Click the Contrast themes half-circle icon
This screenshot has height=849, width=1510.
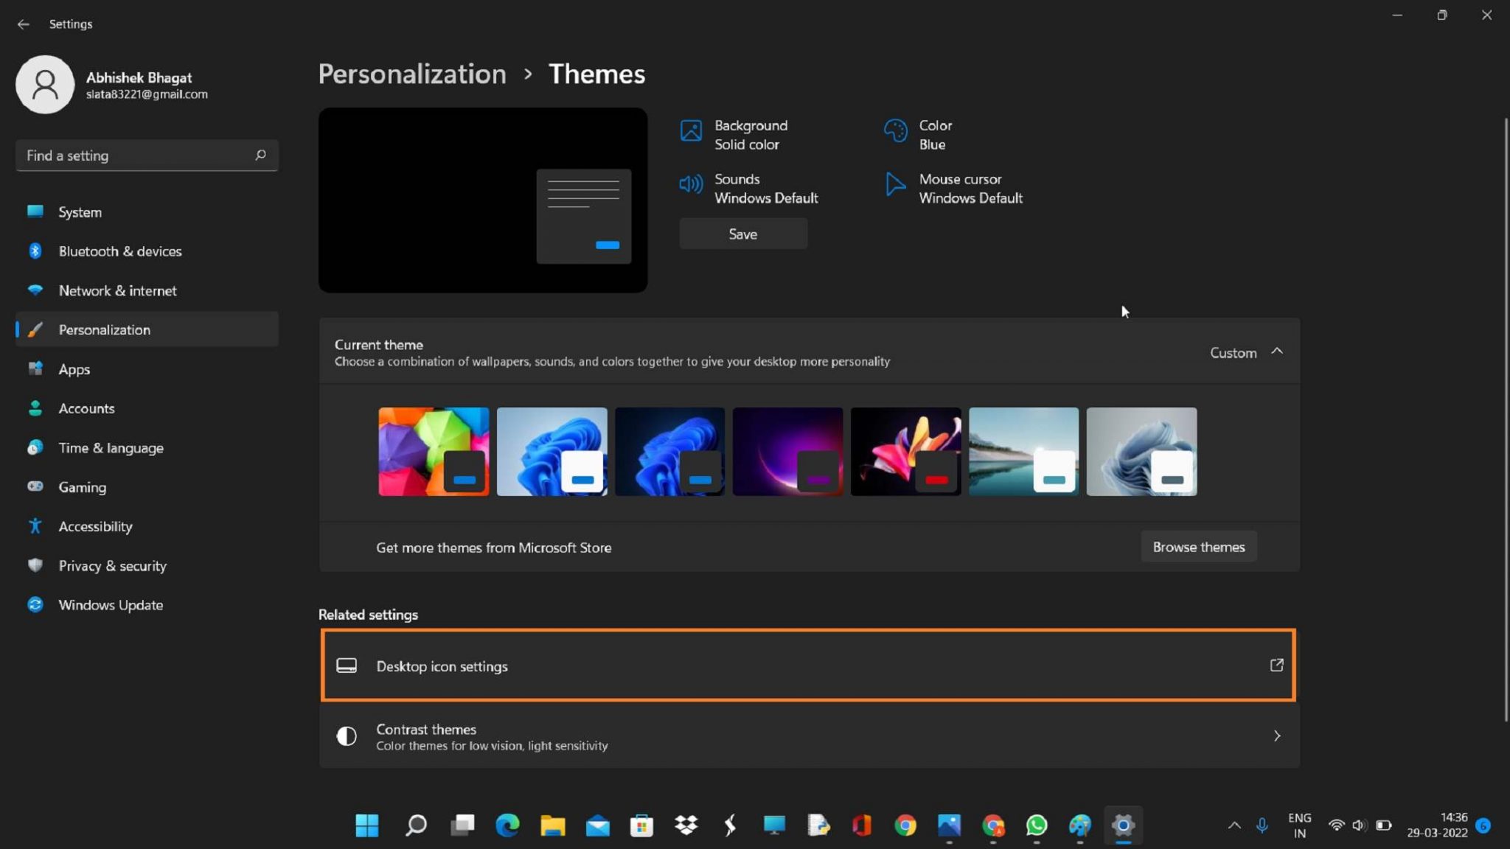[346, 736]
